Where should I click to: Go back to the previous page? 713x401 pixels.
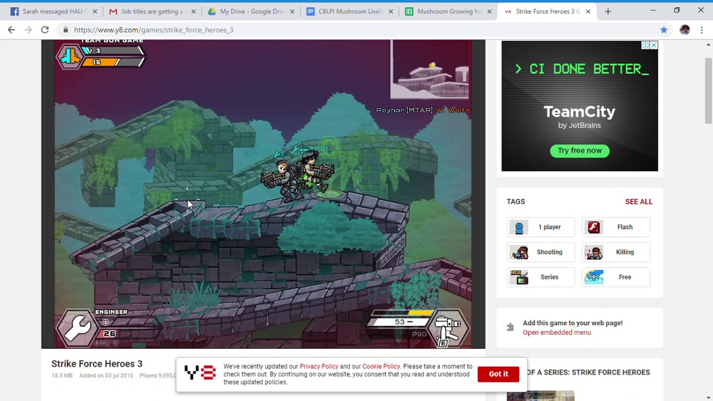point(12,30)
